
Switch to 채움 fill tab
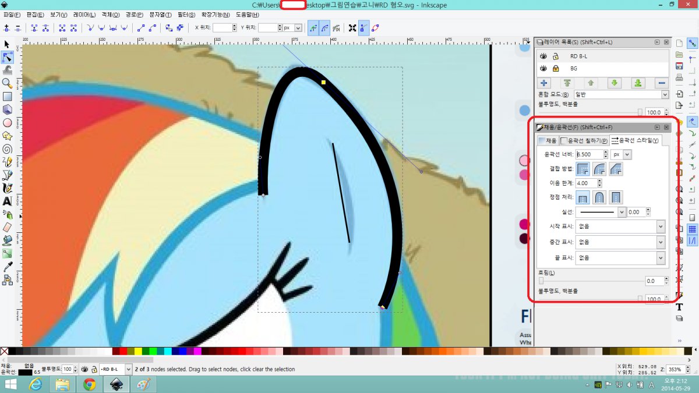[x=548, y=140]
